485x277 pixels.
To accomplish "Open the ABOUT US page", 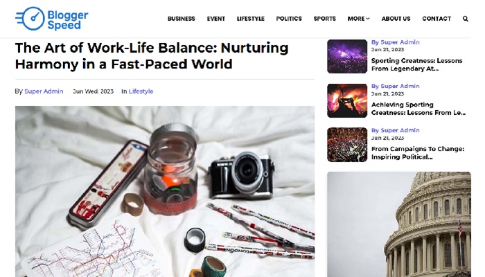I will (x=396, y=19).
